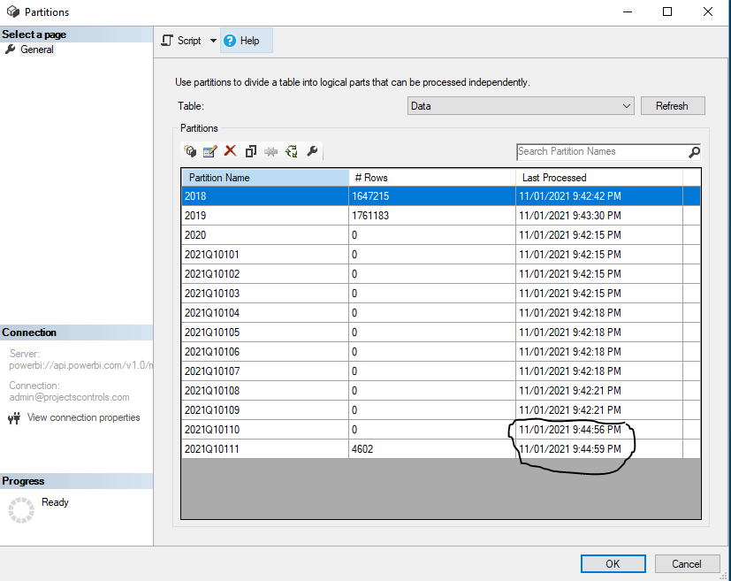Image resolution: width=731 pixels, height=581 pixels.
Task: Select the General page
Action: coord(37,50)
